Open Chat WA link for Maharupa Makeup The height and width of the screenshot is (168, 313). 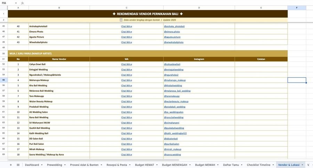coord(127,80)
